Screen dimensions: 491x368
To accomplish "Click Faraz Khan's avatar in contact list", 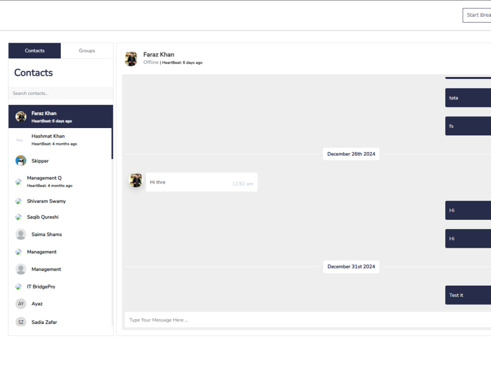I will tap(21, 117).
